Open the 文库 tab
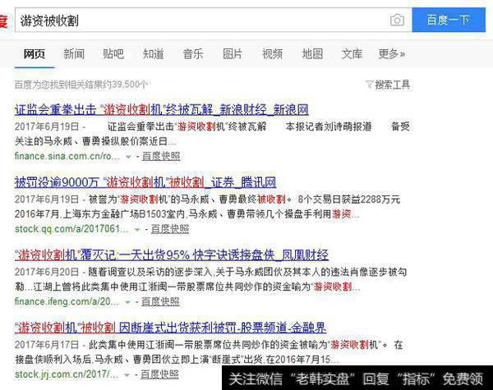Image resolution: width=493 pixels, height=390 pixels. pyautogui.click(x=352, y=53)
